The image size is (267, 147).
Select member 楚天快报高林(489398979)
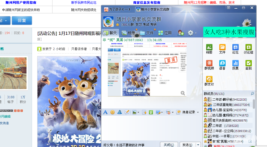point(228,121)
